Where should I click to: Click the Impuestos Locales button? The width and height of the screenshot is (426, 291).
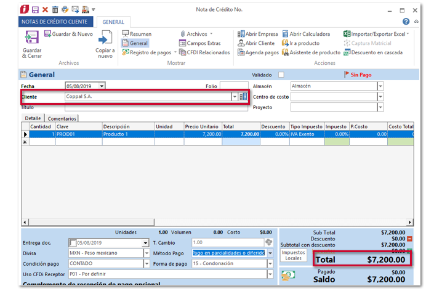[x=294, y=255]
